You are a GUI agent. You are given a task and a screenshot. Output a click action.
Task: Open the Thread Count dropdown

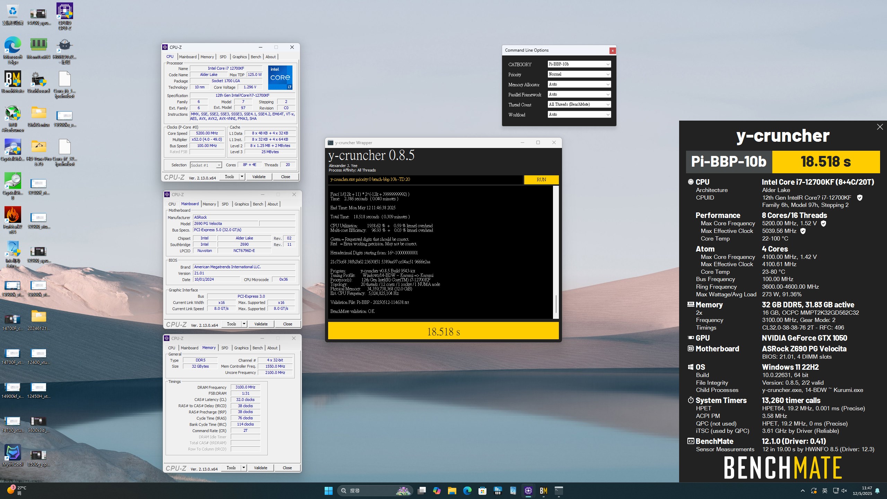(x=579, y=104)
